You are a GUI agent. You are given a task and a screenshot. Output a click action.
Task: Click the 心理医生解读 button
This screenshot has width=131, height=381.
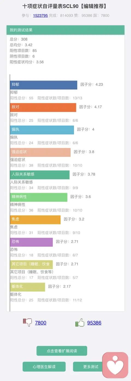coord(44,367)
